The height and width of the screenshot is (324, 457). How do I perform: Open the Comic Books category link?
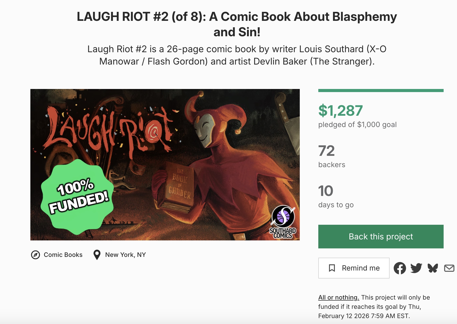(x=63, y=255)
